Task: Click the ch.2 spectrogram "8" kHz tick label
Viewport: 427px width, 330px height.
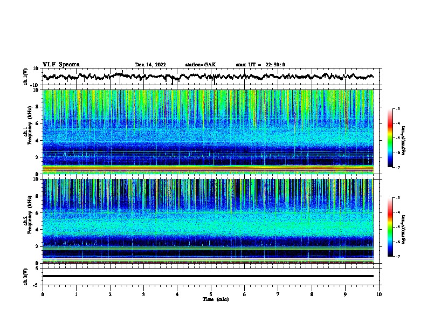Action: pos(37,196)
